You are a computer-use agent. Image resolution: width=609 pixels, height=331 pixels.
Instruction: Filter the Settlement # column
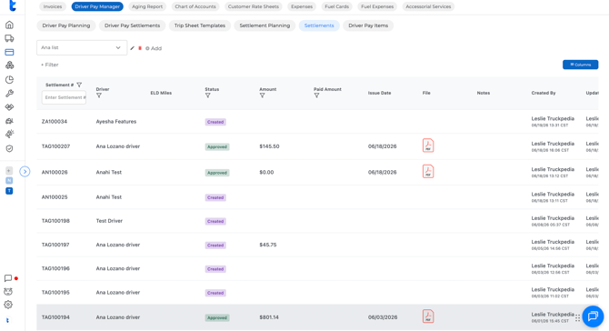[x=79, y=85]
